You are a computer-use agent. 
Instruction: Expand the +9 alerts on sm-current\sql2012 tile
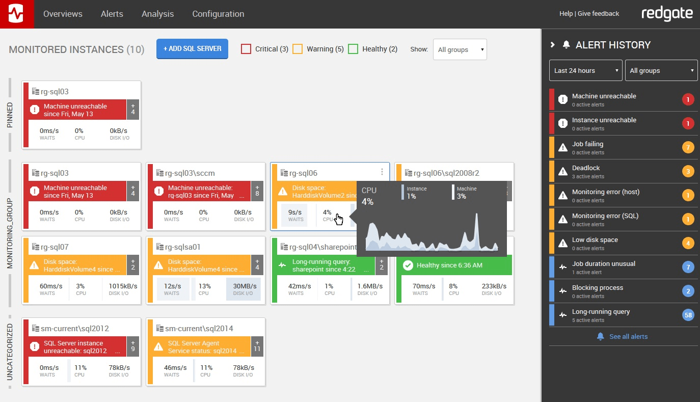click(133, 347)
